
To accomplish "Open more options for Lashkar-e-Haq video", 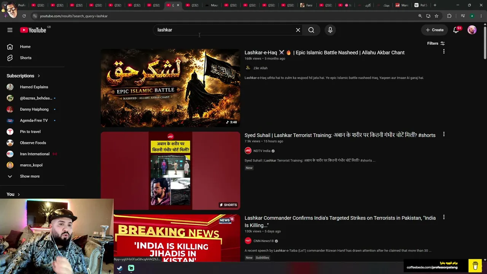I will click(x=444, y=52).
